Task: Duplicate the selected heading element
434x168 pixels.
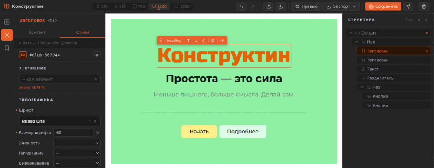Action: click(204, 41)
